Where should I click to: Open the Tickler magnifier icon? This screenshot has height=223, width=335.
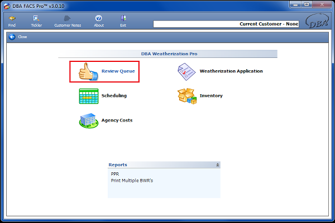coord(36,18)
